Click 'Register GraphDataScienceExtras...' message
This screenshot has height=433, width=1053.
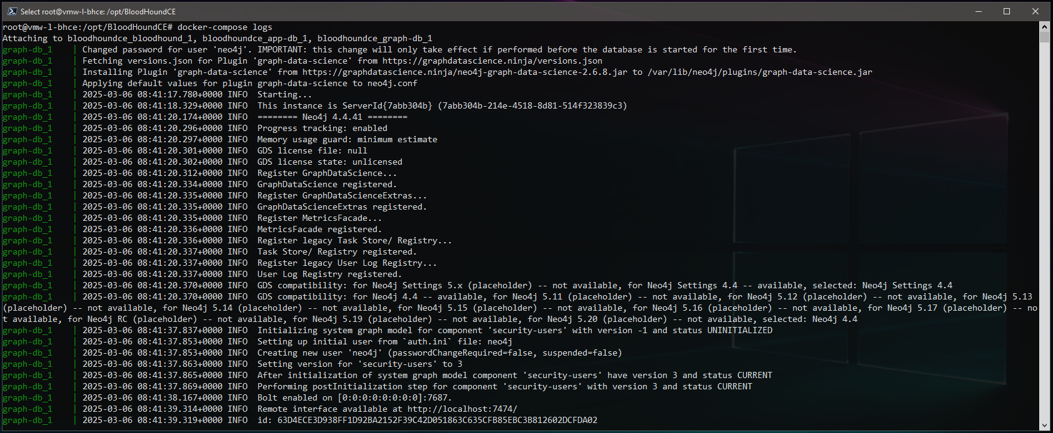tap(342, 195)
